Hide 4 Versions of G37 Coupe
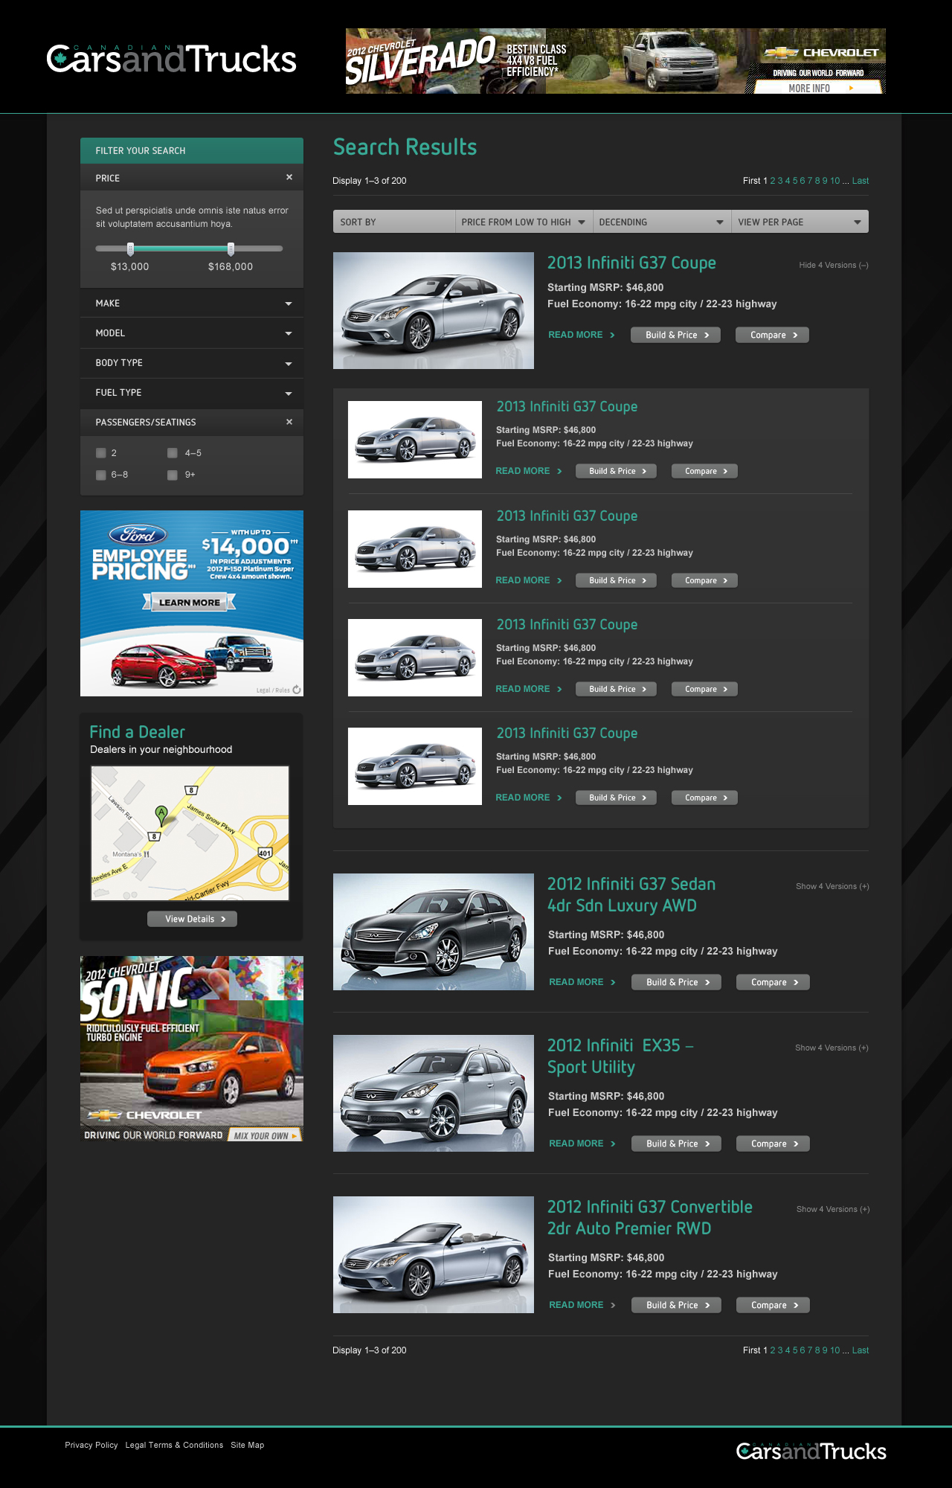952x1488 pixels. click(x=834, y=265)
